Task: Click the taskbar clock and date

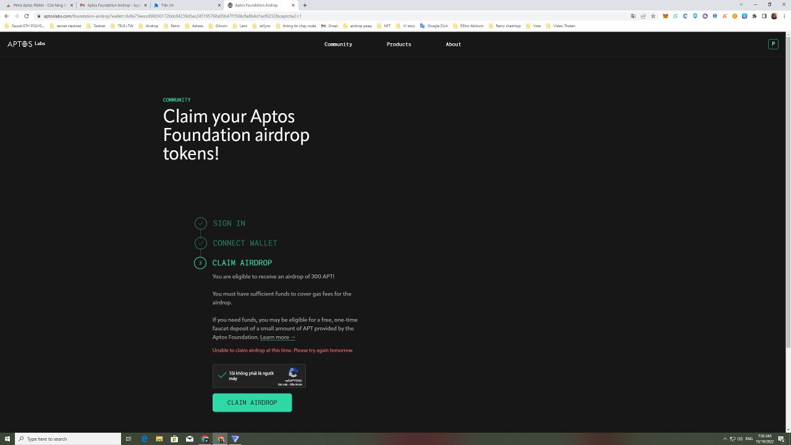Action: click(764, 439)
